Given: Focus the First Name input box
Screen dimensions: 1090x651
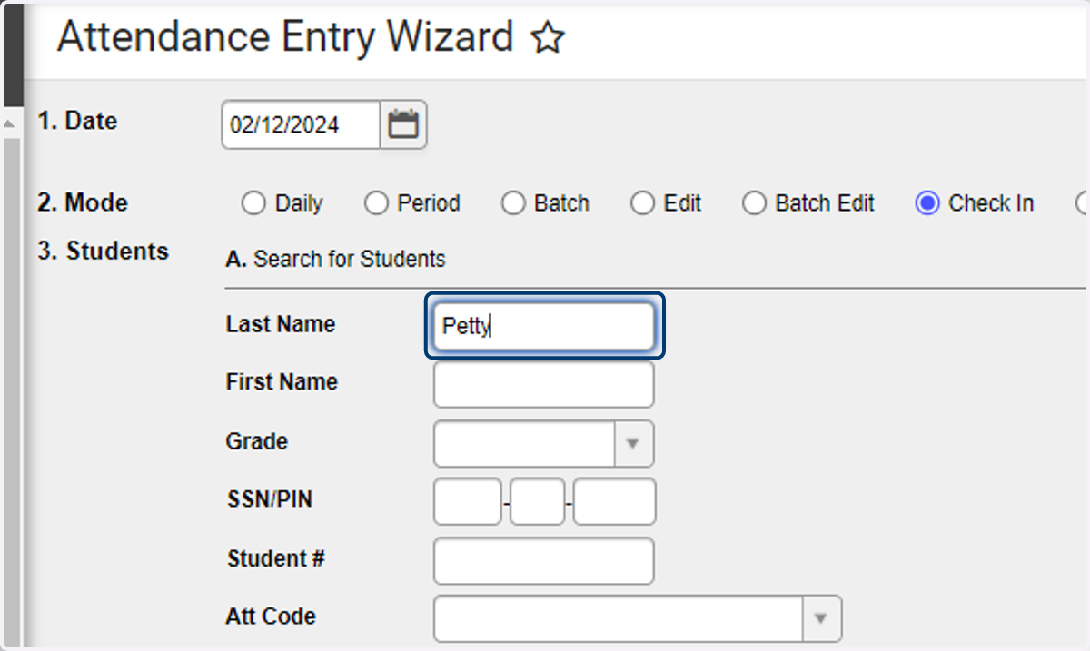Looking at the screenshot, I should pyautogui.click(x=544, y=385).
